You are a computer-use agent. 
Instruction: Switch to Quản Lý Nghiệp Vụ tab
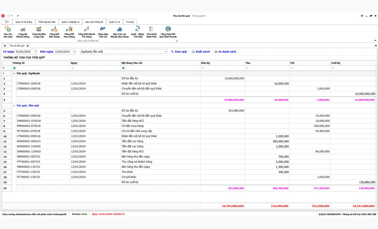point(70,22)
